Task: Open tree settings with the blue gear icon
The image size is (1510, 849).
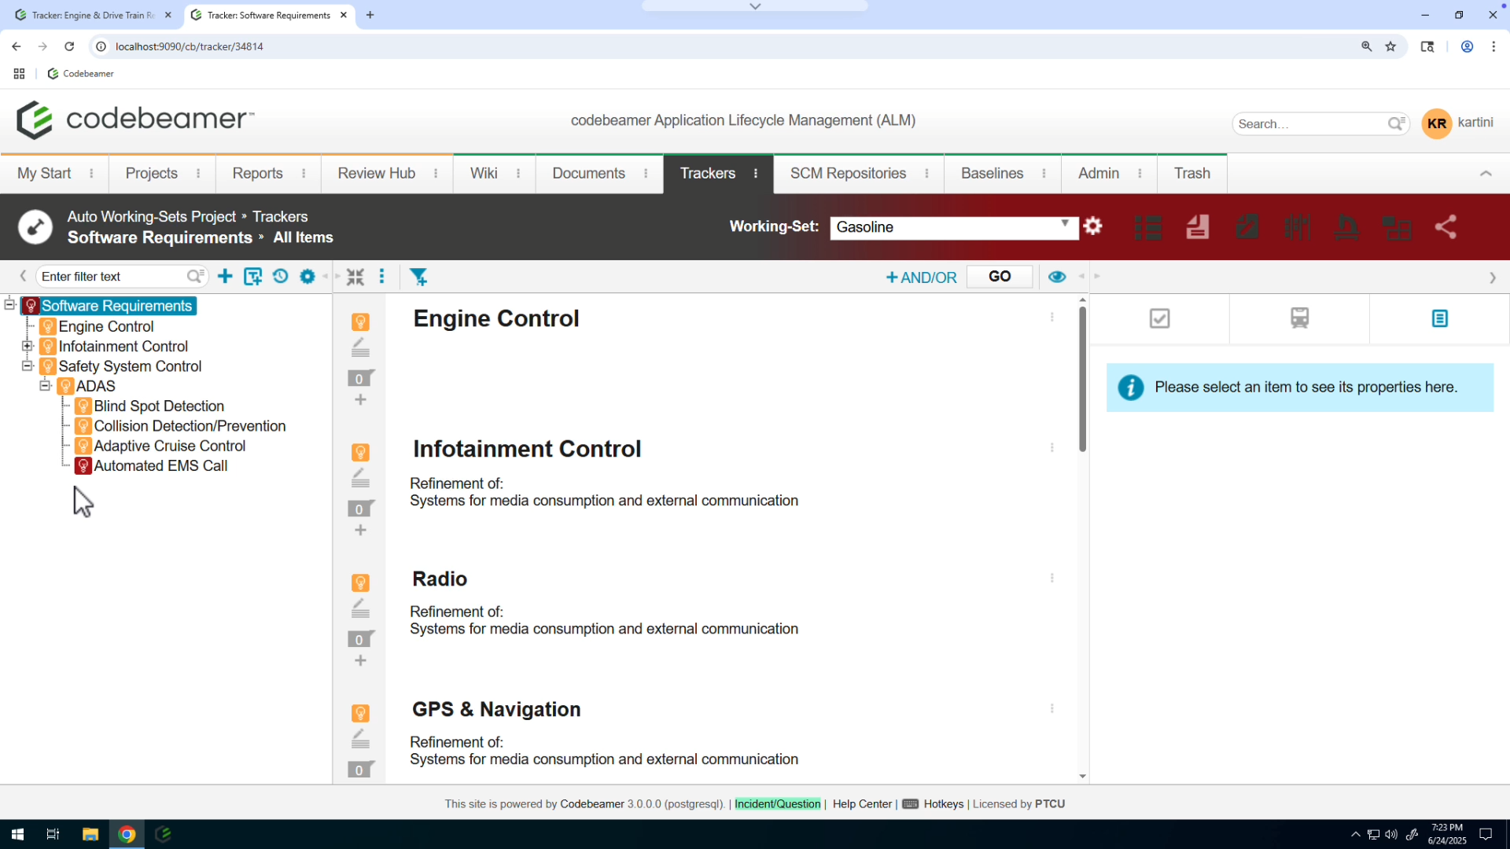Action: point(308,277)
